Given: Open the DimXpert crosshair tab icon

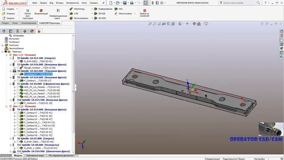Looking at the screenshot, I should click(x=25, y=31).
